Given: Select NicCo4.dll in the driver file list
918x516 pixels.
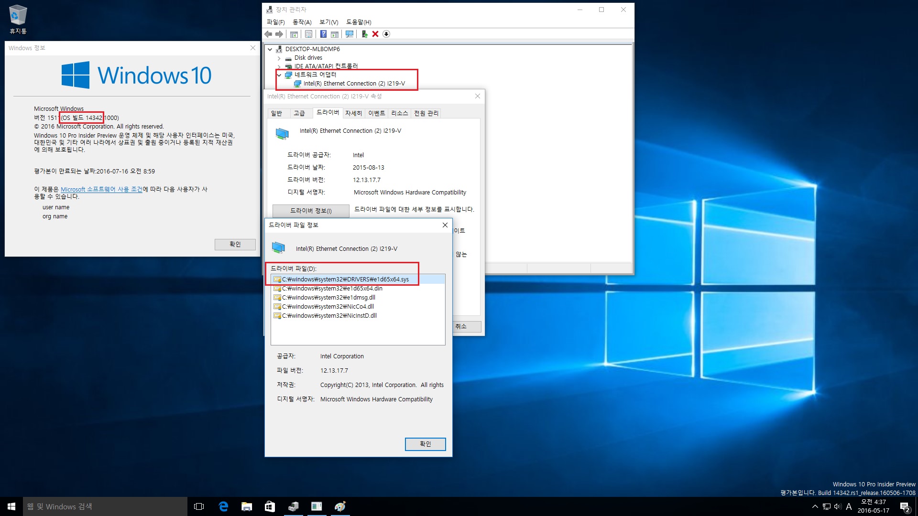Looking at the screenshot, I should pos(358,307).
